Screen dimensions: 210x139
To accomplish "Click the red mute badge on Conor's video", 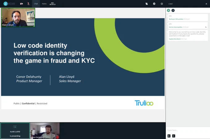I will click(x=57, y=137).
